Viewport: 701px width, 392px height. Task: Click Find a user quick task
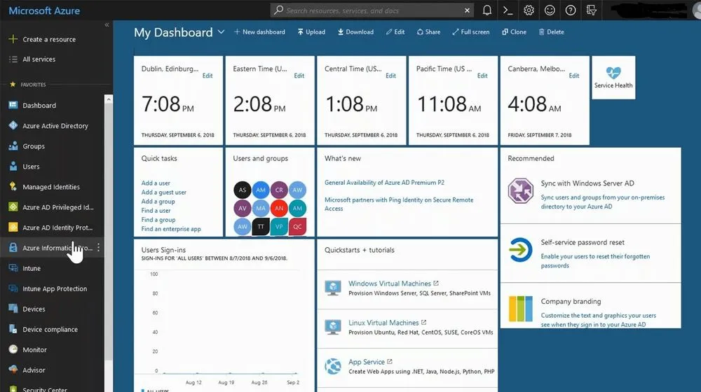point(156,211)
